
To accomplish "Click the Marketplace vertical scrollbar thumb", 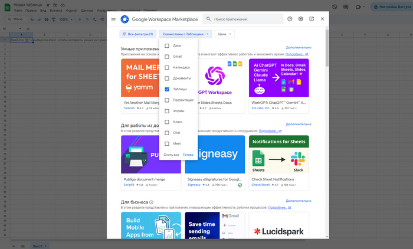I will click(x=327, y=48).
